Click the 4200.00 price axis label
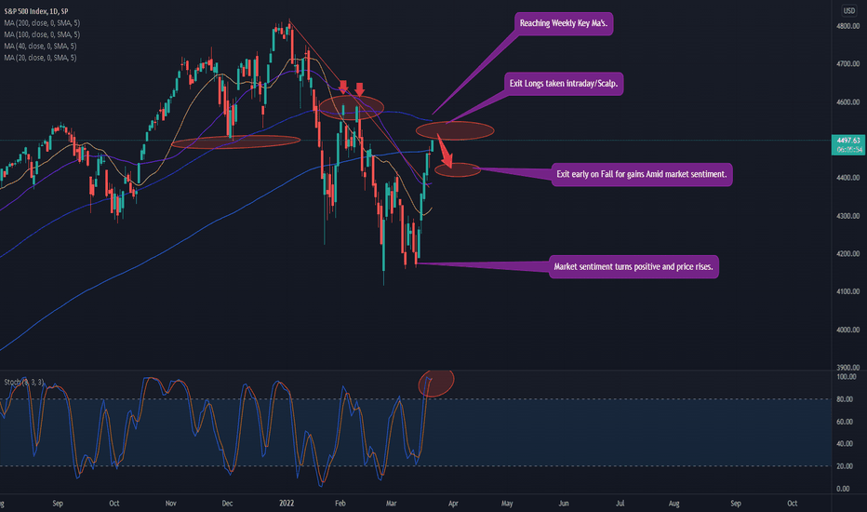 (847, 254)
